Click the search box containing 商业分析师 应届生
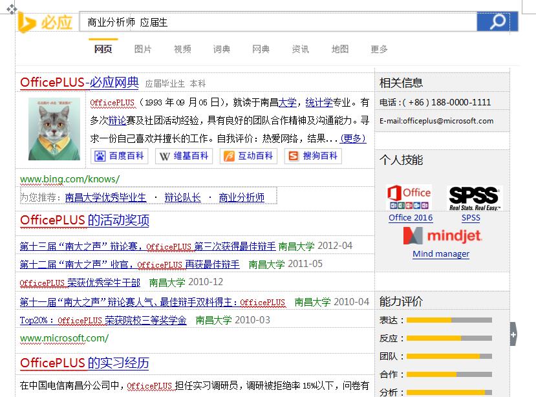The image size is (536, 397). pos(278,22)
